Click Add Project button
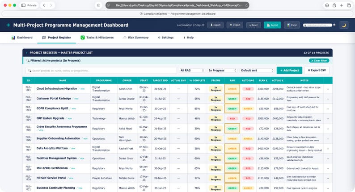Image resolution: width=355 pixels, height=192 pixels. (x=289, y=71)
